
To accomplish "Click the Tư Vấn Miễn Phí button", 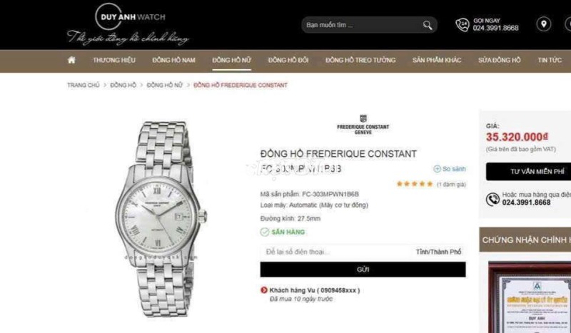I will click(528, 171).
